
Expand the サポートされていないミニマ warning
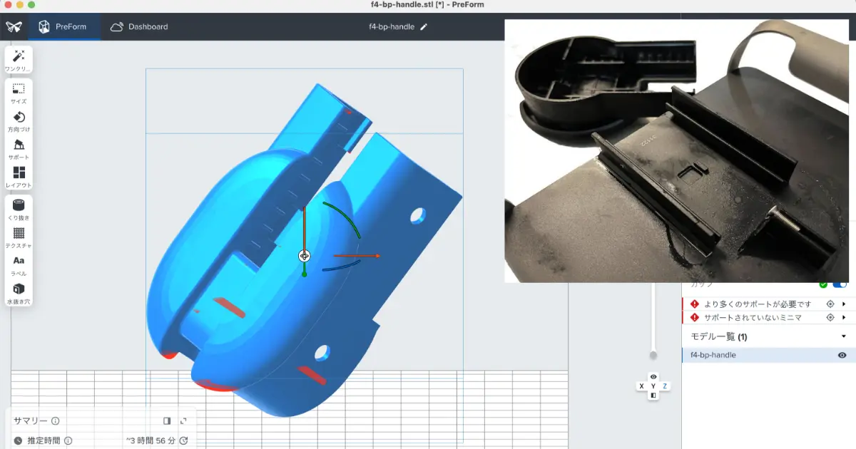[844, 317]
